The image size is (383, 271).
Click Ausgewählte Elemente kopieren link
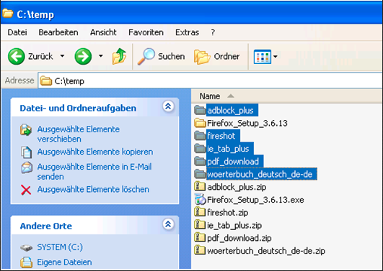(95, 152)
